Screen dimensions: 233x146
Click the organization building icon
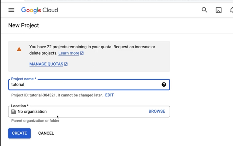click(x=13, y=112)
